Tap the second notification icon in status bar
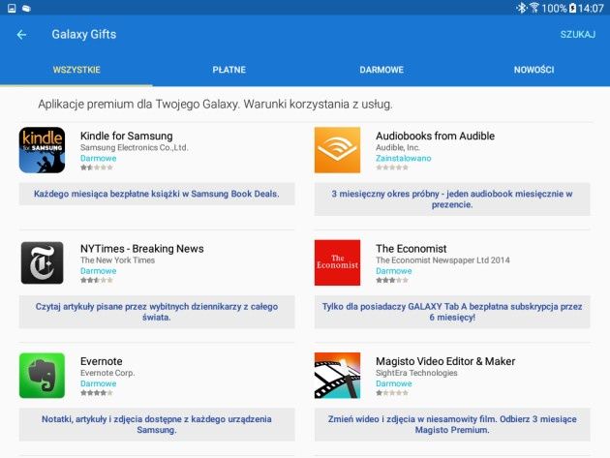Viewport: 610px width, 458px height. (x=26, y=8)
